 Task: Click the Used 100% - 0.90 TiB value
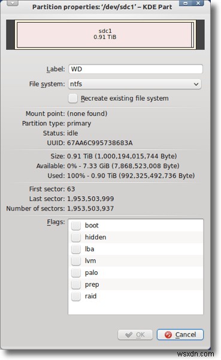(x=131, y=176)
